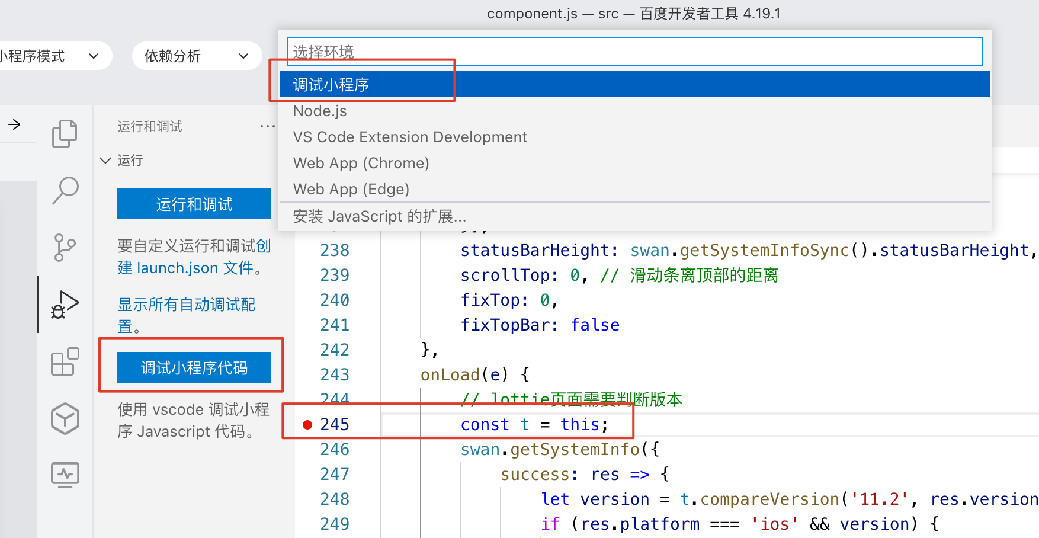Click the 显示所有自动调试配置 link
Image resolution: width=1039 pixels, height=538 pixels.
pos(186,305)
